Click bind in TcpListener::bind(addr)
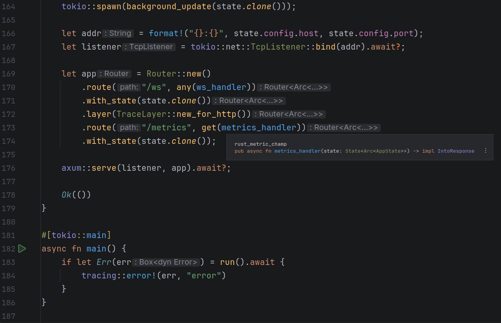501x323 pixels. tap(326, 47)
